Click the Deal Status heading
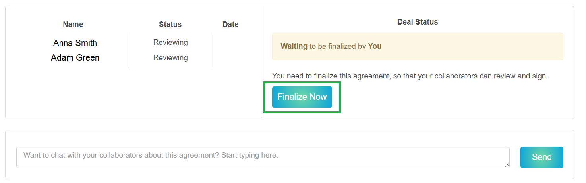This screenshot has height=183, width=586. click(x=418, y=22)
